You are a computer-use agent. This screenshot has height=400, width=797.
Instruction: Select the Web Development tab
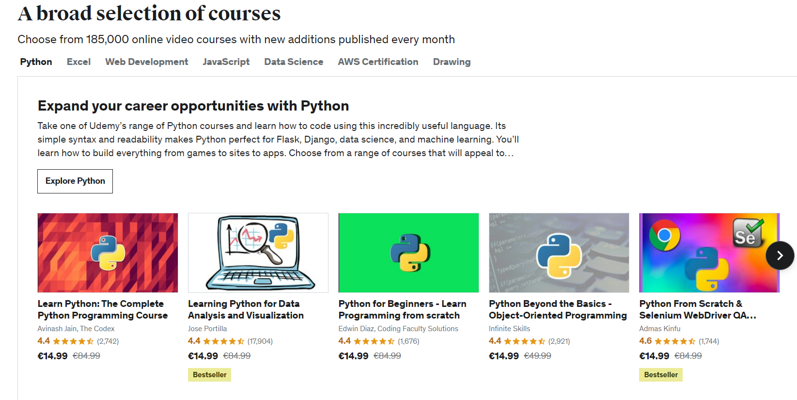click(x=146, y=62)
